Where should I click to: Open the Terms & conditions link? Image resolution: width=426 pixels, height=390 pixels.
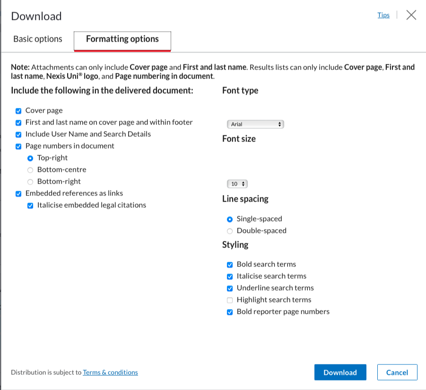coord(110,372)
